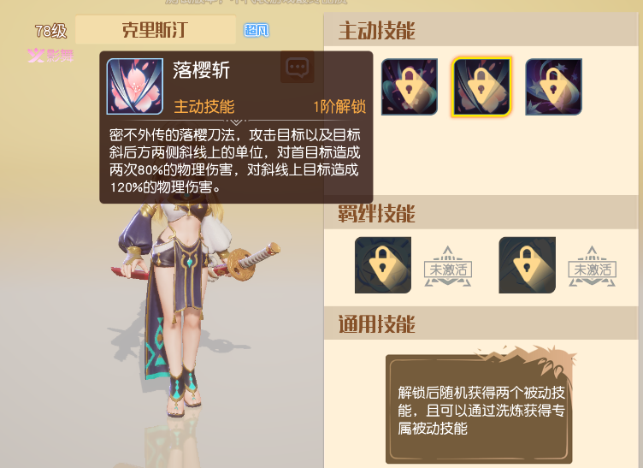Click the 克里斯汀 character name bar

[x=156, y=30]
